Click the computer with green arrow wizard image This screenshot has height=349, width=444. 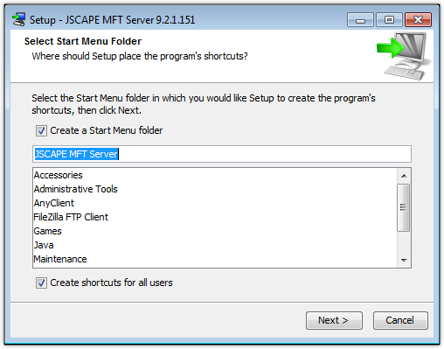pos(404,56)
